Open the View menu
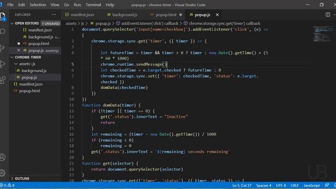 pos(55,5)
